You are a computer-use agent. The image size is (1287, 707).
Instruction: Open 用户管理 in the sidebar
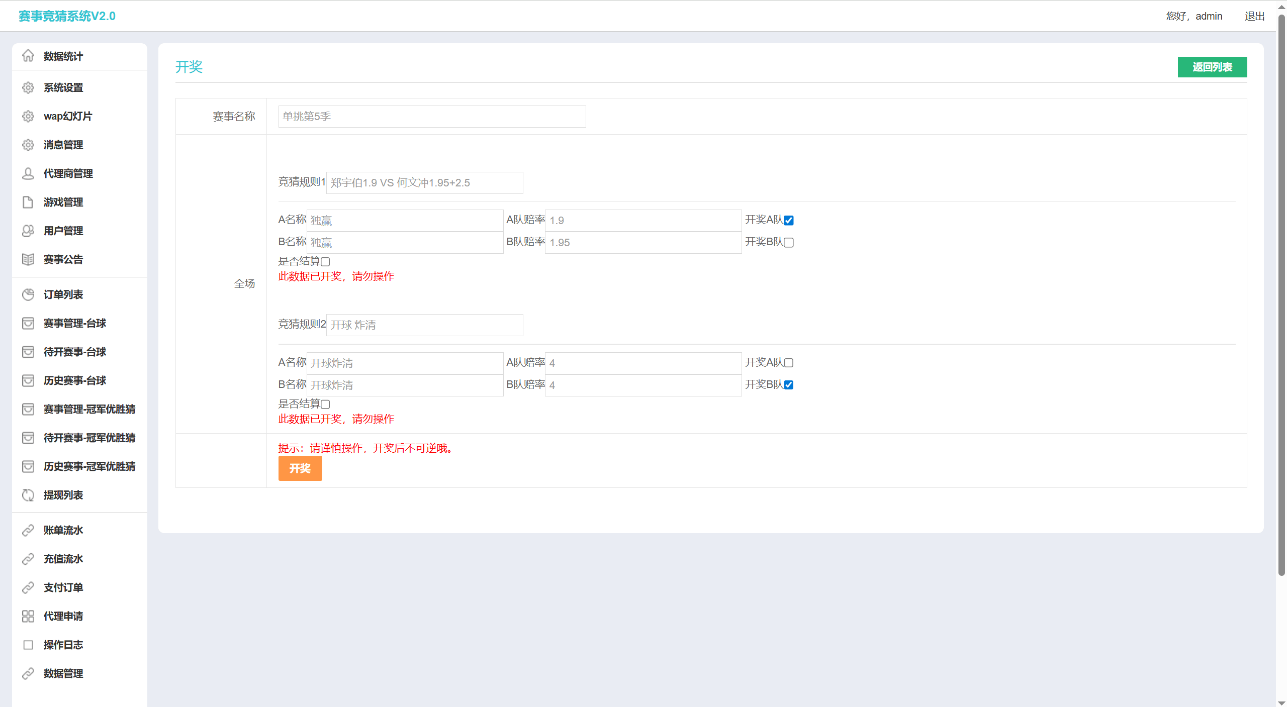tap(63, 231)
